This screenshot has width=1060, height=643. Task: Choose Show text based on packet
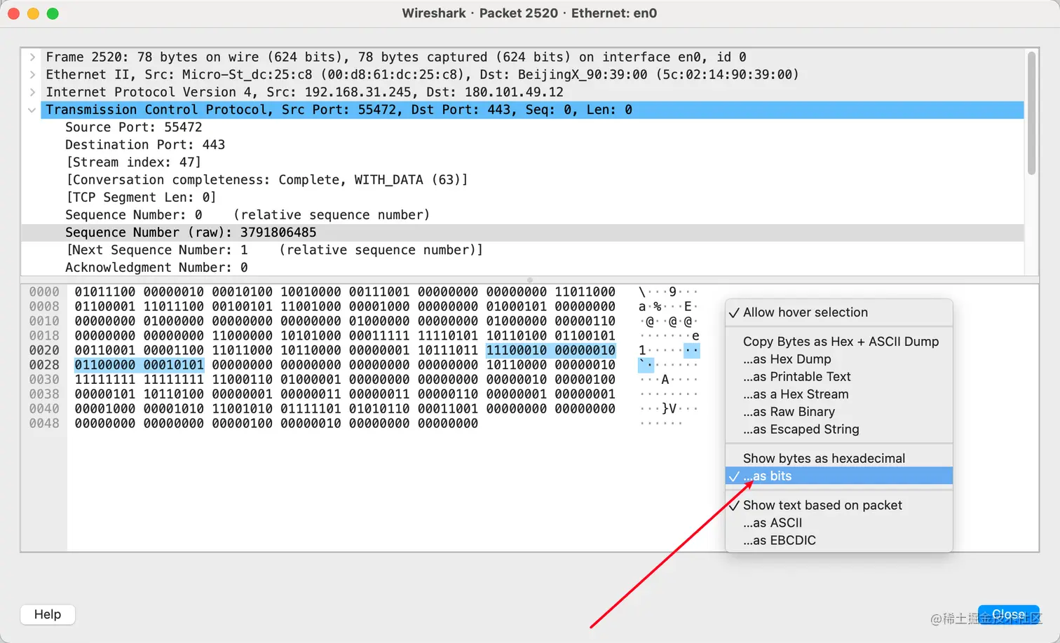[x=838, y=506]
